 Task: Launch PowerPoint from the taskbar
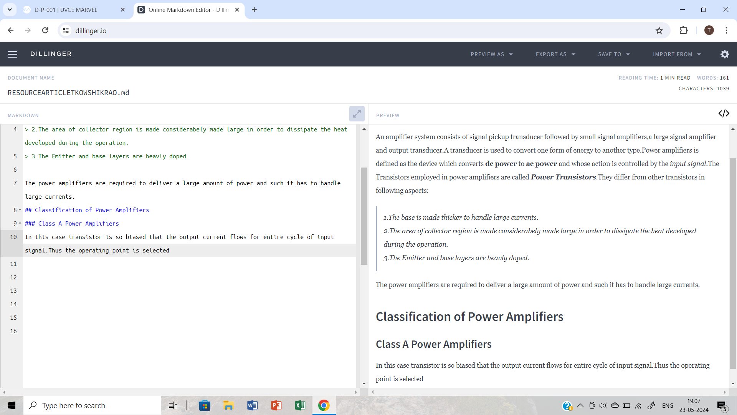coord(276,405)
